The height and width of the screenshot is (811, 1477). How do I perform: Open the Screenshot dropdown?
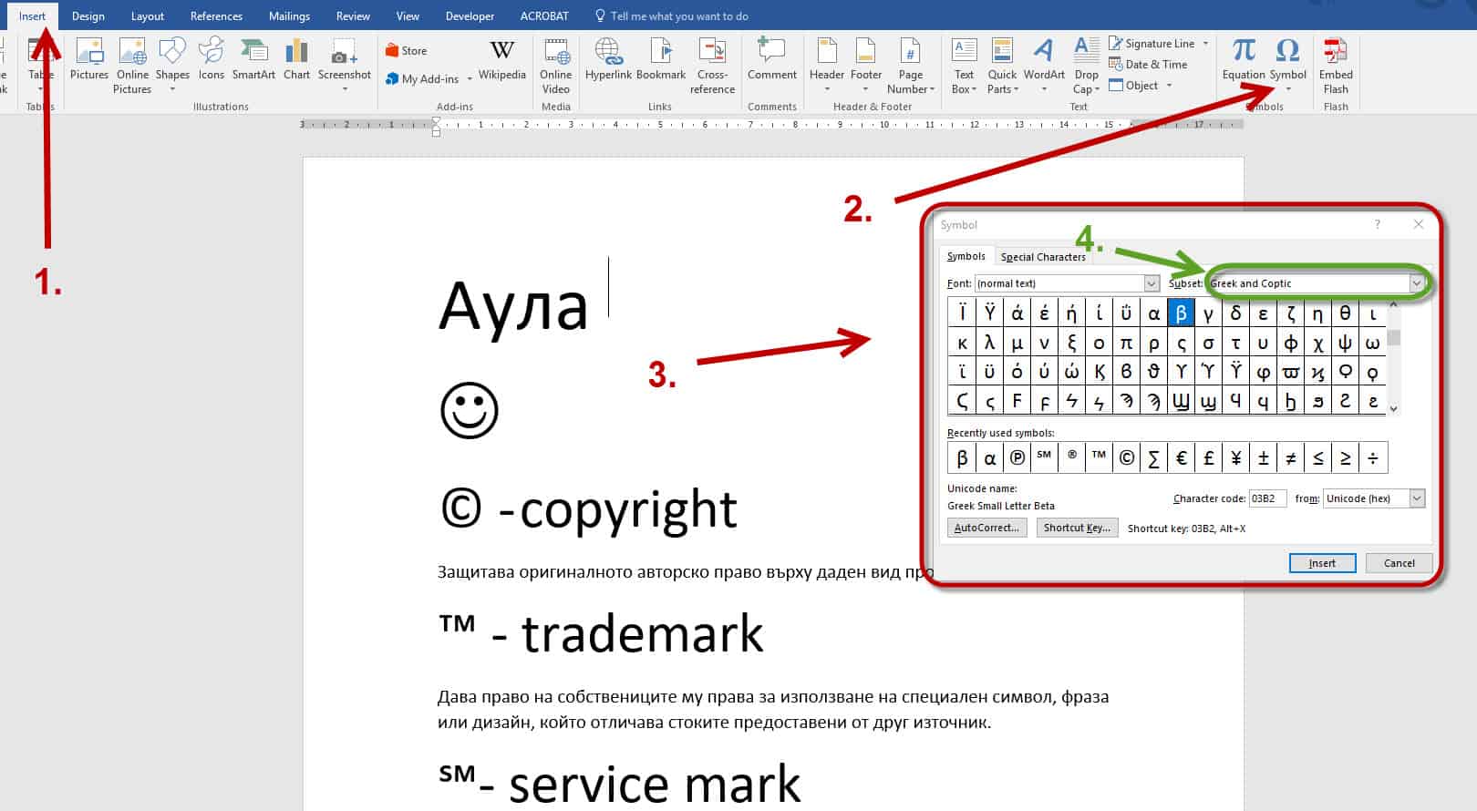point(345,89)
